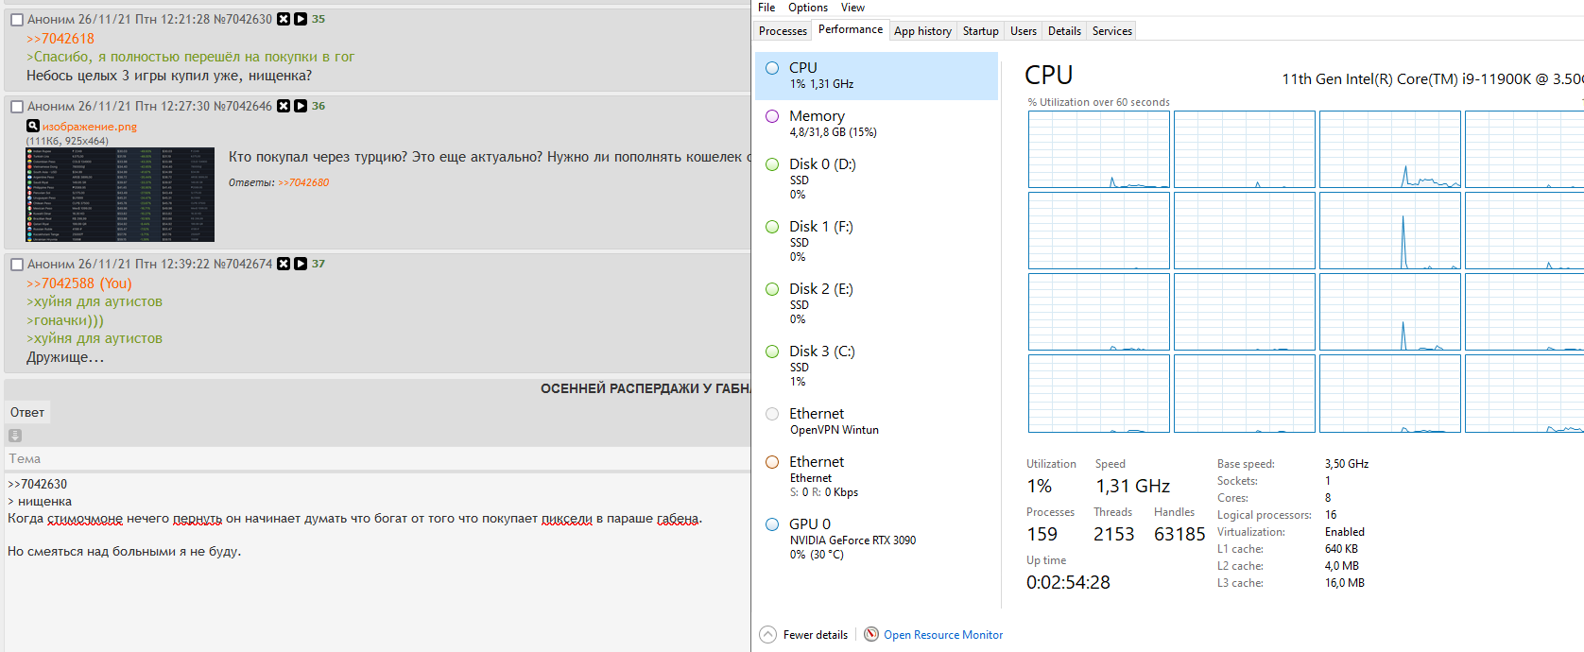Click the Ответ reply button
The image size is (1584, 652).
click(x=27, y=412)
